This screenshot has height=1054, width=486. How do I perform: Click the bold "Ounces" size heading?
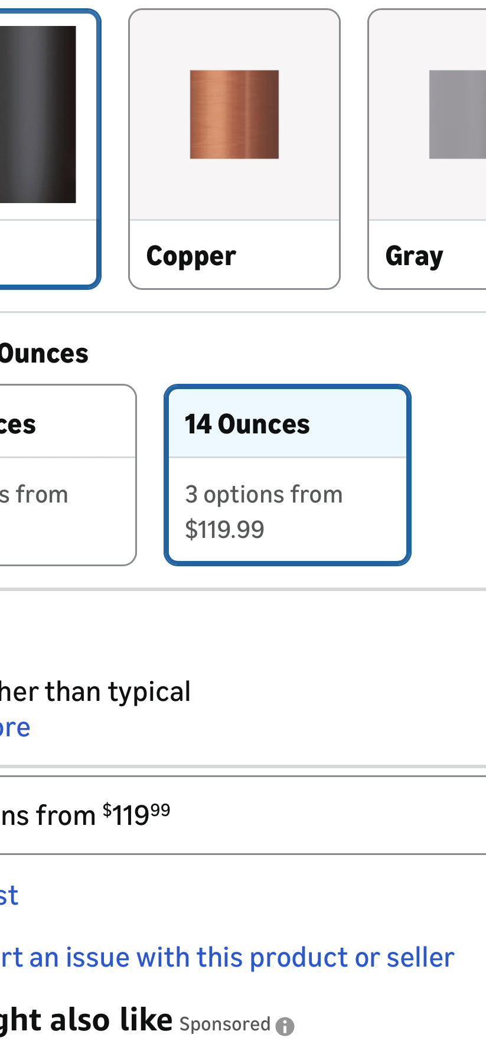44,354
